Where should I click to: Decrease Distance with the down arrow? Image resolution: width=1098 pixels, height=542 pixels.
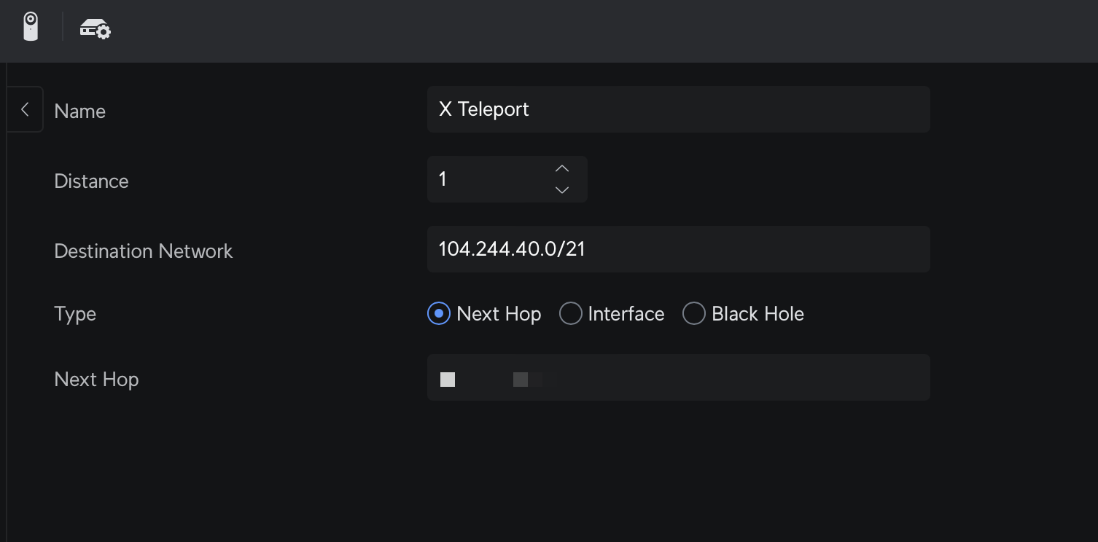(x=561, y=189)
